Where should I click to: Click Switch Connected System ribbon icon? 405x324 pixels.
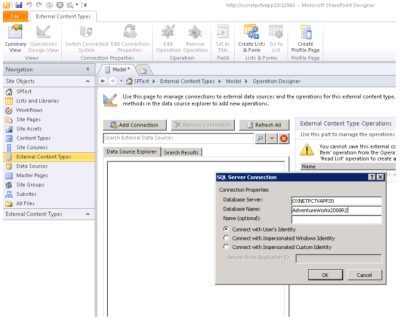point(86,39)
